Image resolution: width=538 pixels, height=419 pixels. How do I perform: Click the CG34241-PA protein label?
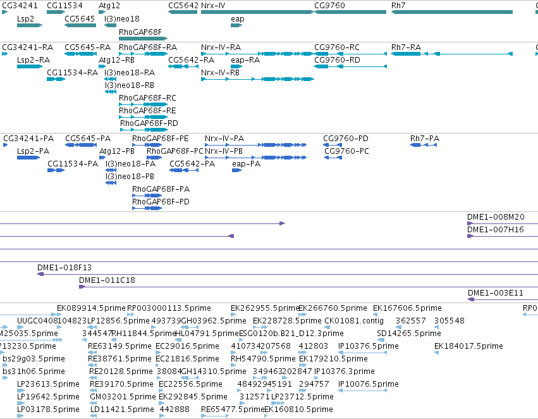click(x=28, y=139)
